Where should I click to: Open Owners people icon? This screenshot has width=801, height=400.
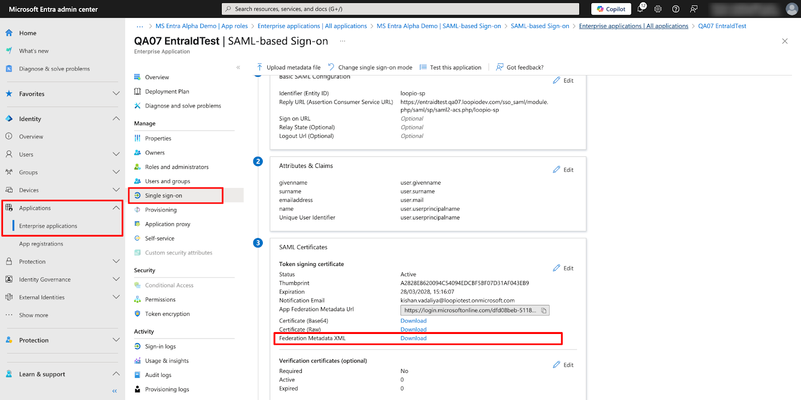point(137,153)
